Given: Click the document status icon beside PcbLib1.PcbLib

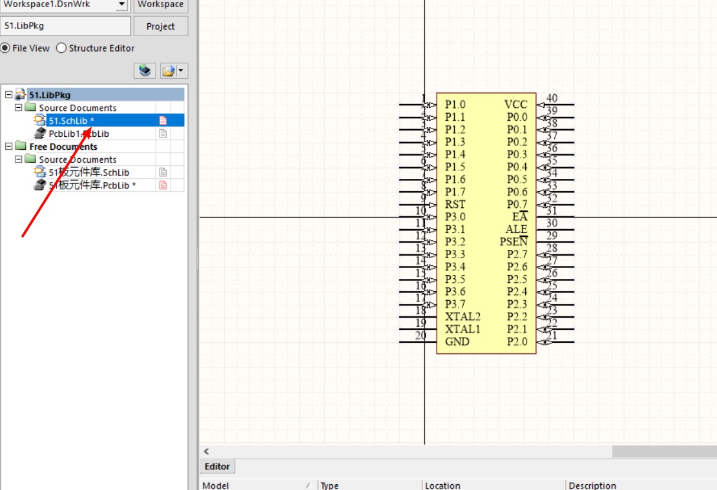Looking at the screenshot, I should (x=163, y=134).
